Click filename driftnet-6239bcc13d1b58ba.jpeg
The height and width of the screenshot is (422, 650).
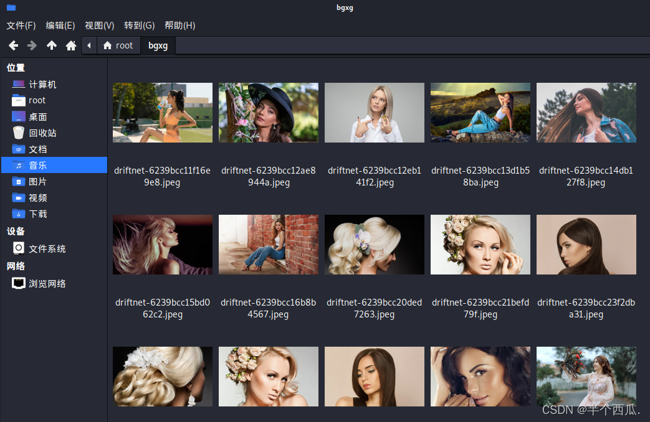480,176
